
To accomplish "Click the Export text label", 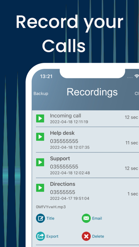I will [x=53, y=236].
